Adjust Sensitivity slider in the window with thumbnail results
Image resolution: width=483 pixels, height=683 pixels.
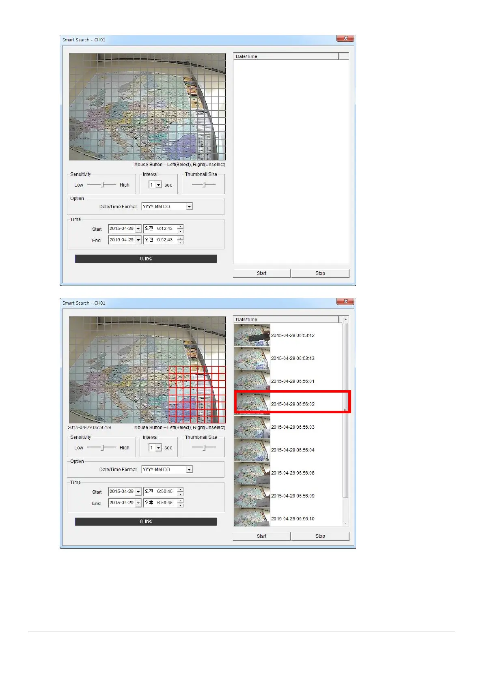pyautogui.click(x=103, y=448)
